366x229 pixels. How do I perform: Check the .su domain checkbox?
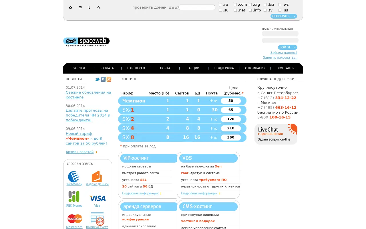(220, 10)
